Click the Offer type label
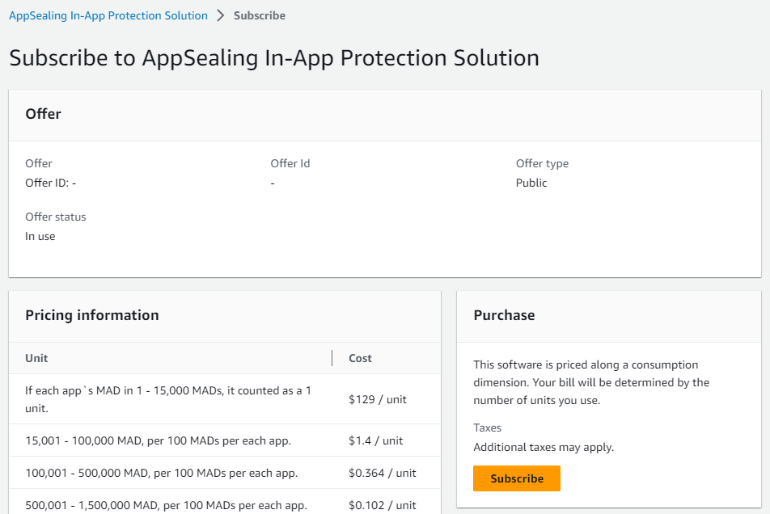This screenshot has height=514, width=770. pos(542,163)
